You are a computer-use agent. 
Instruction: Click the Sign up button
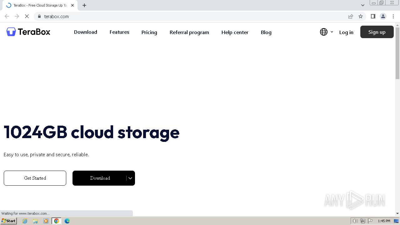coord(377,32)
